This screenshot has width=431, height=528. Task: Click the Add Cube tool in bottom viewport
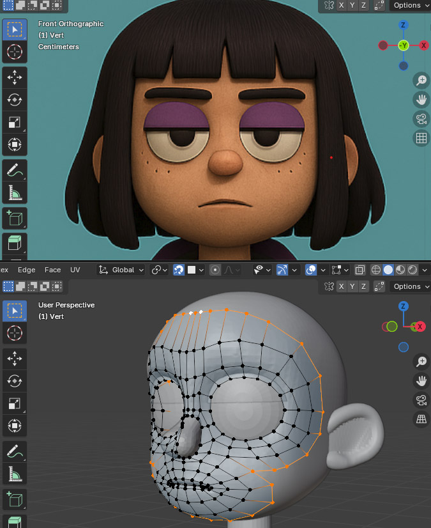15,499
